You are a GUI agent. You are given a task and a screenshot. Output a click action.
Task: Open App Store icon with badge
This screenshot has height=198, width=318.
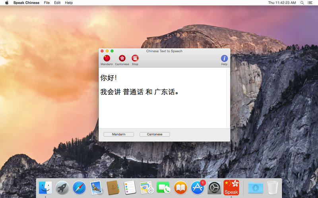tap(197, 187)
